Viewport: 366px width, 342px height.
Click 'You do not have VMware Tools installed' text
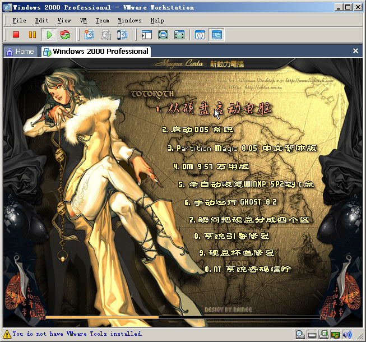tap(77, 334)
